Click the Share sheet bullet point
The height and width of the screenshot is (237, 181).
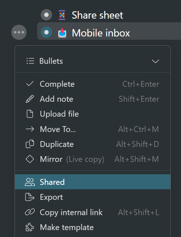[47, 15]
